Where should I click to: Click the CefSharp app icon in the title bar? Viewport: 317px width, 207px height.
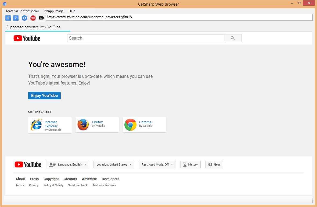pyautogui.click(x=5, y=4)
